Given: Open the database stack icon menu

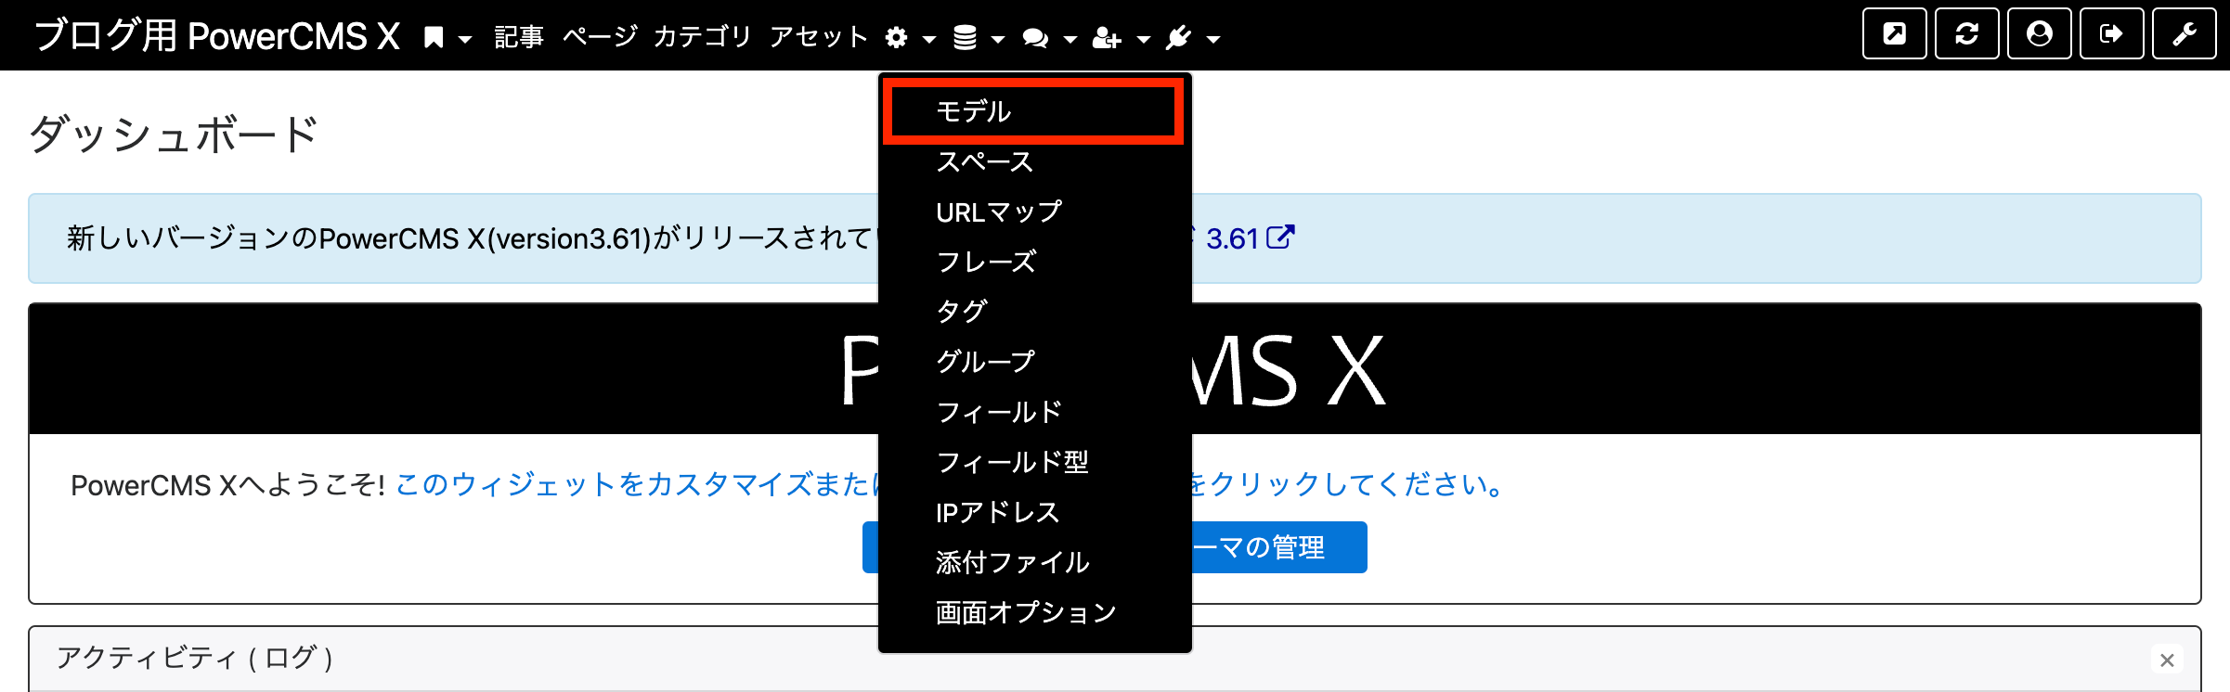Looking at the screenshot, I should (965, 37).
